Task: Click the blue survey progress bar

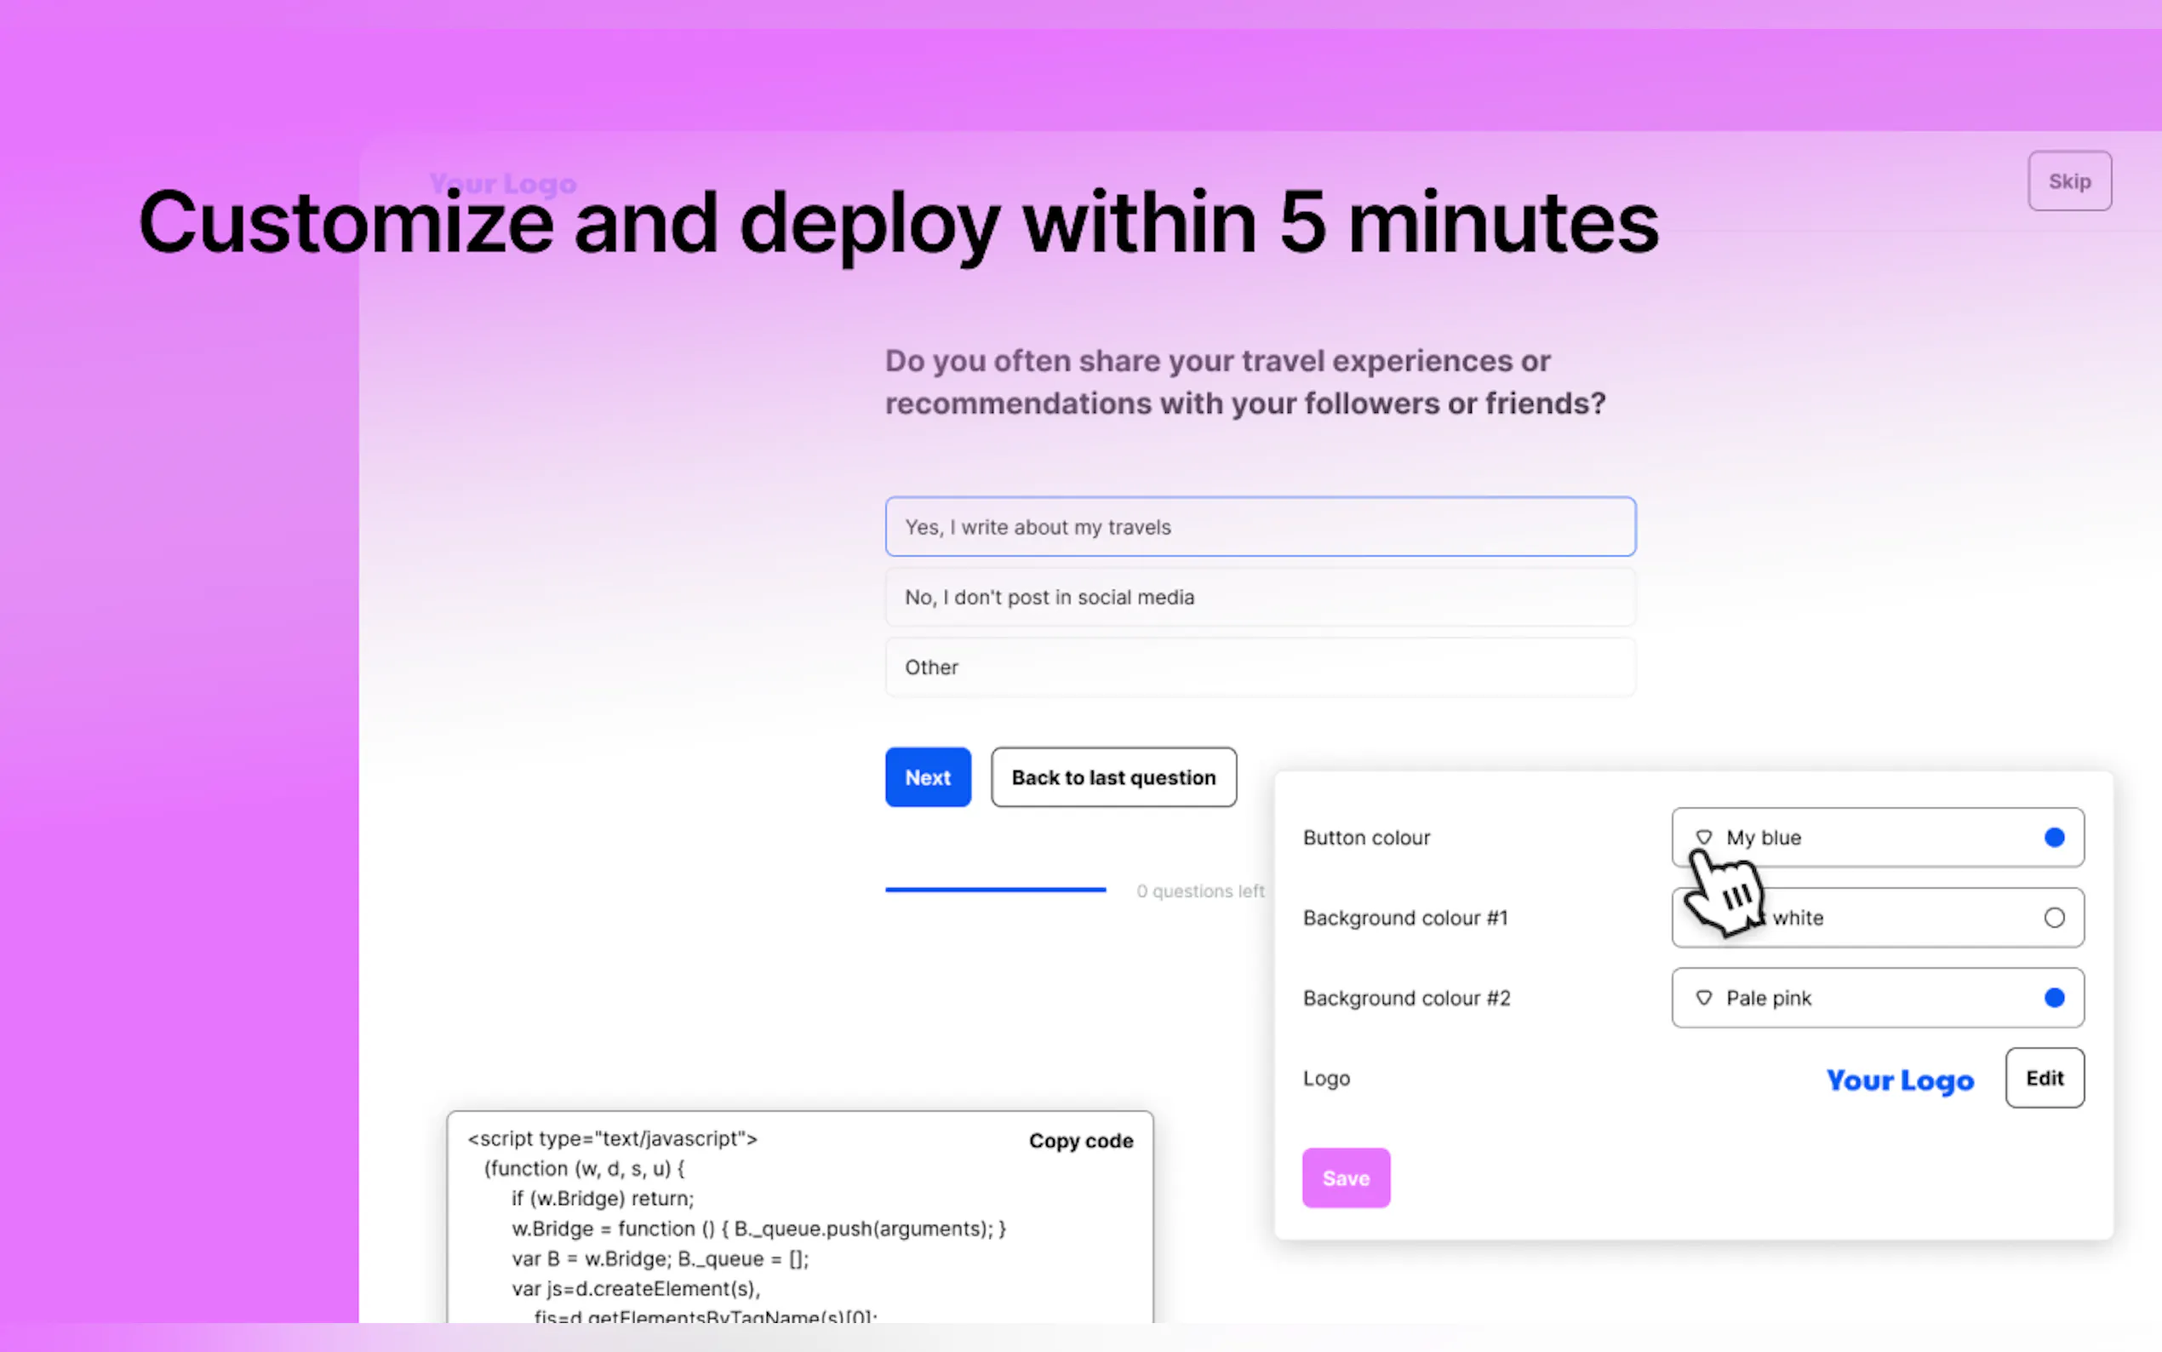Action: (x=995, y=890)
